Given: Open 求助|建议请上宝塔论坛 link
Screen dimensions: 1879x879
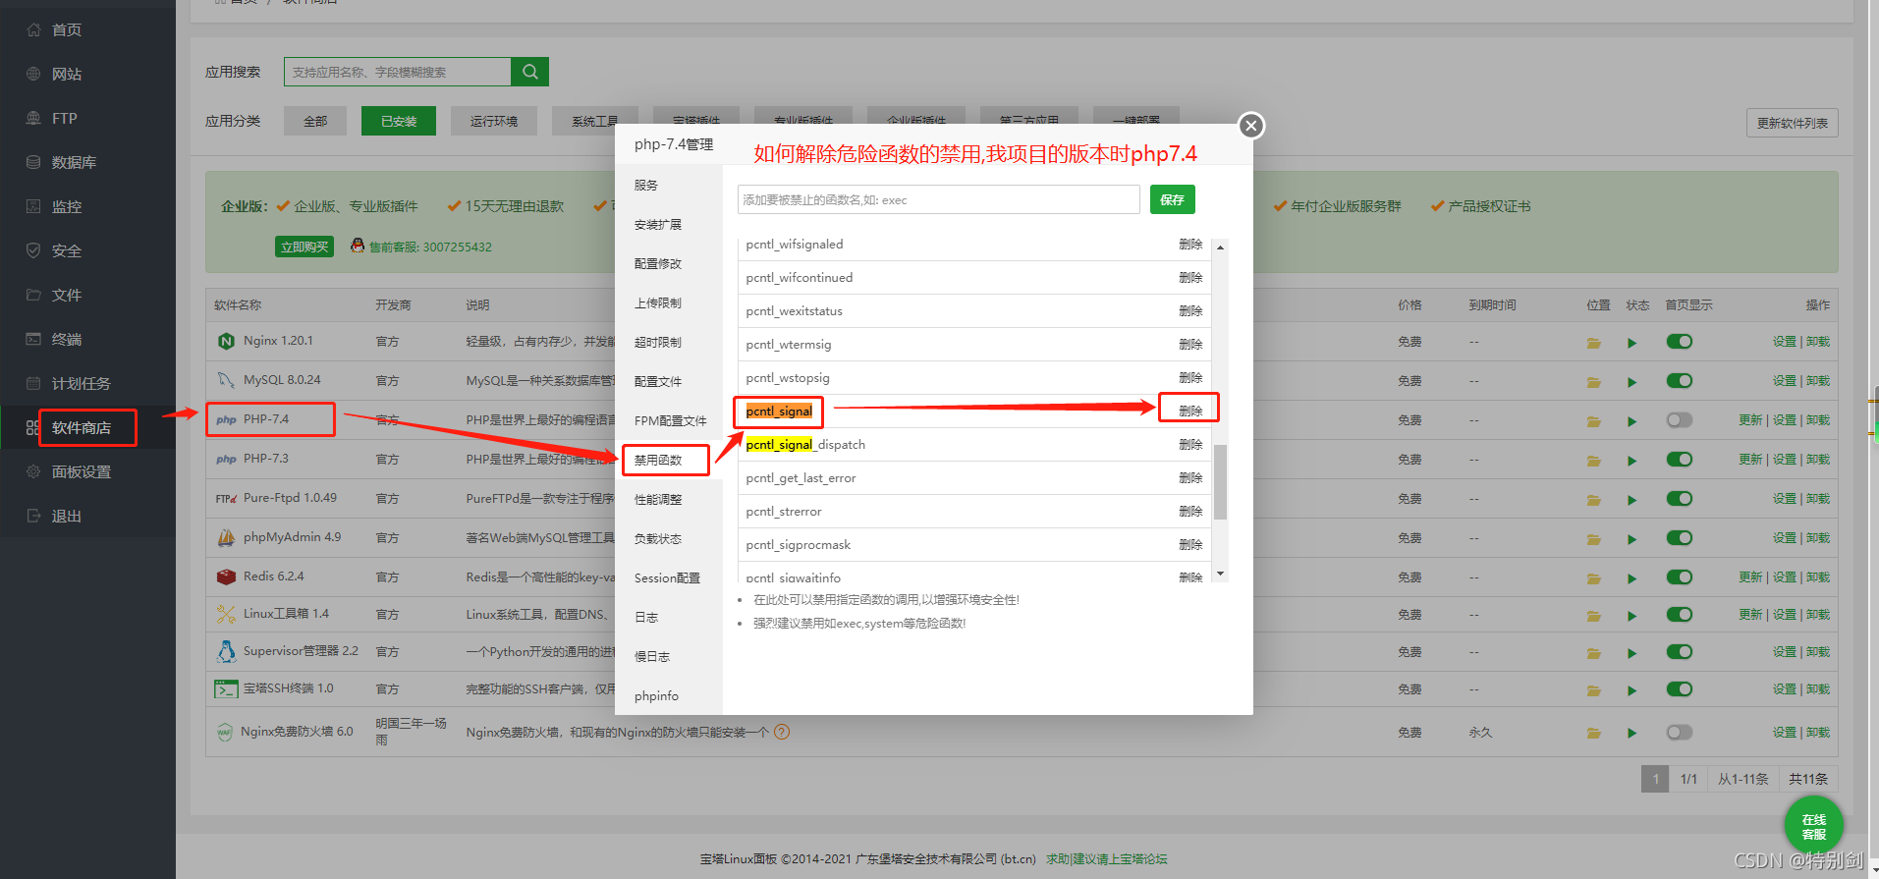Looking at the screenshot, I should click(x=1107, y=859).
